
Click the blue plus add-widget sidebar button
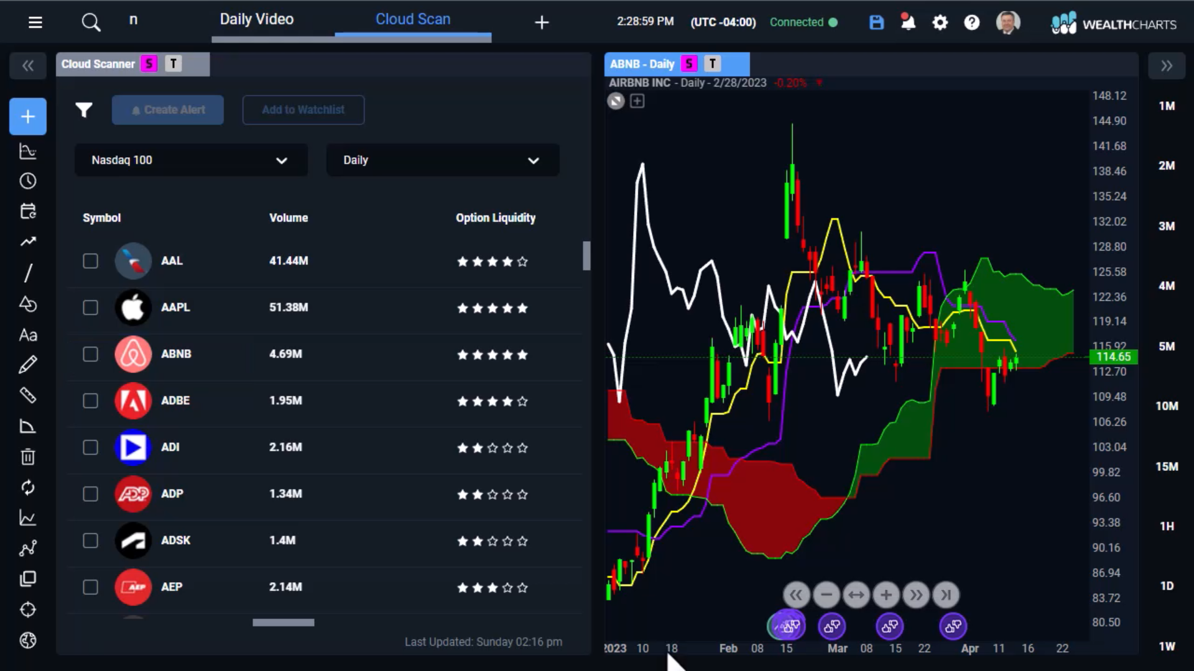tap(28, 117)
